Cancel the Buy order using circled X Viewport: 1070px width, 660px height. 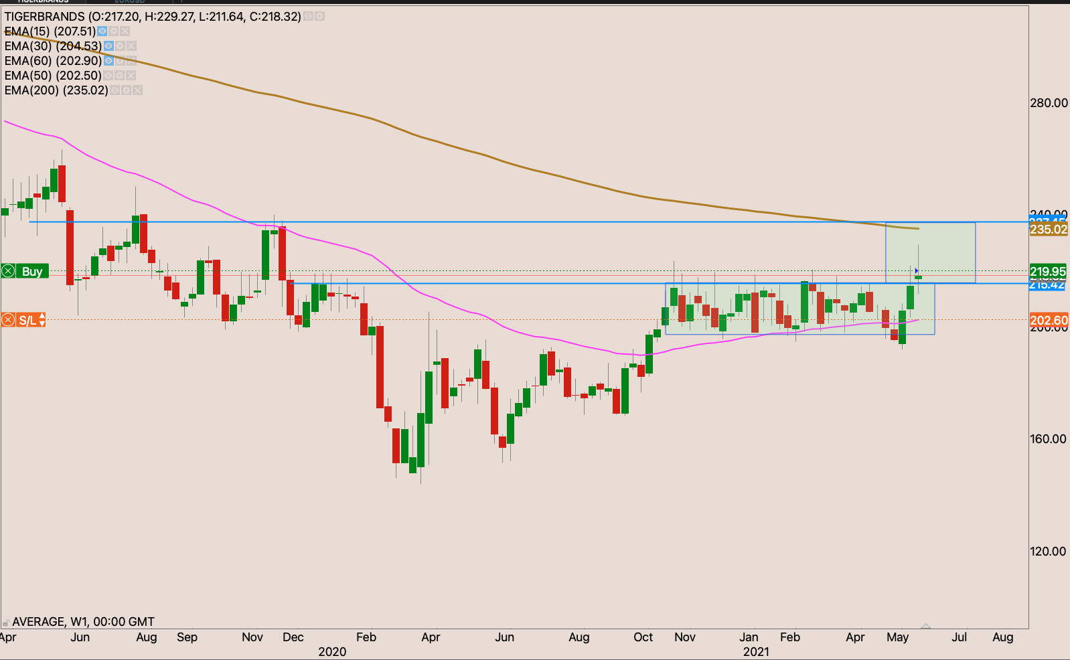coord(8,271)
